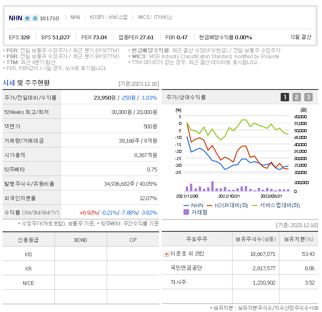Click the 52주베타 0.75 value
Screen dimensions: 322x312
[152, 170]
